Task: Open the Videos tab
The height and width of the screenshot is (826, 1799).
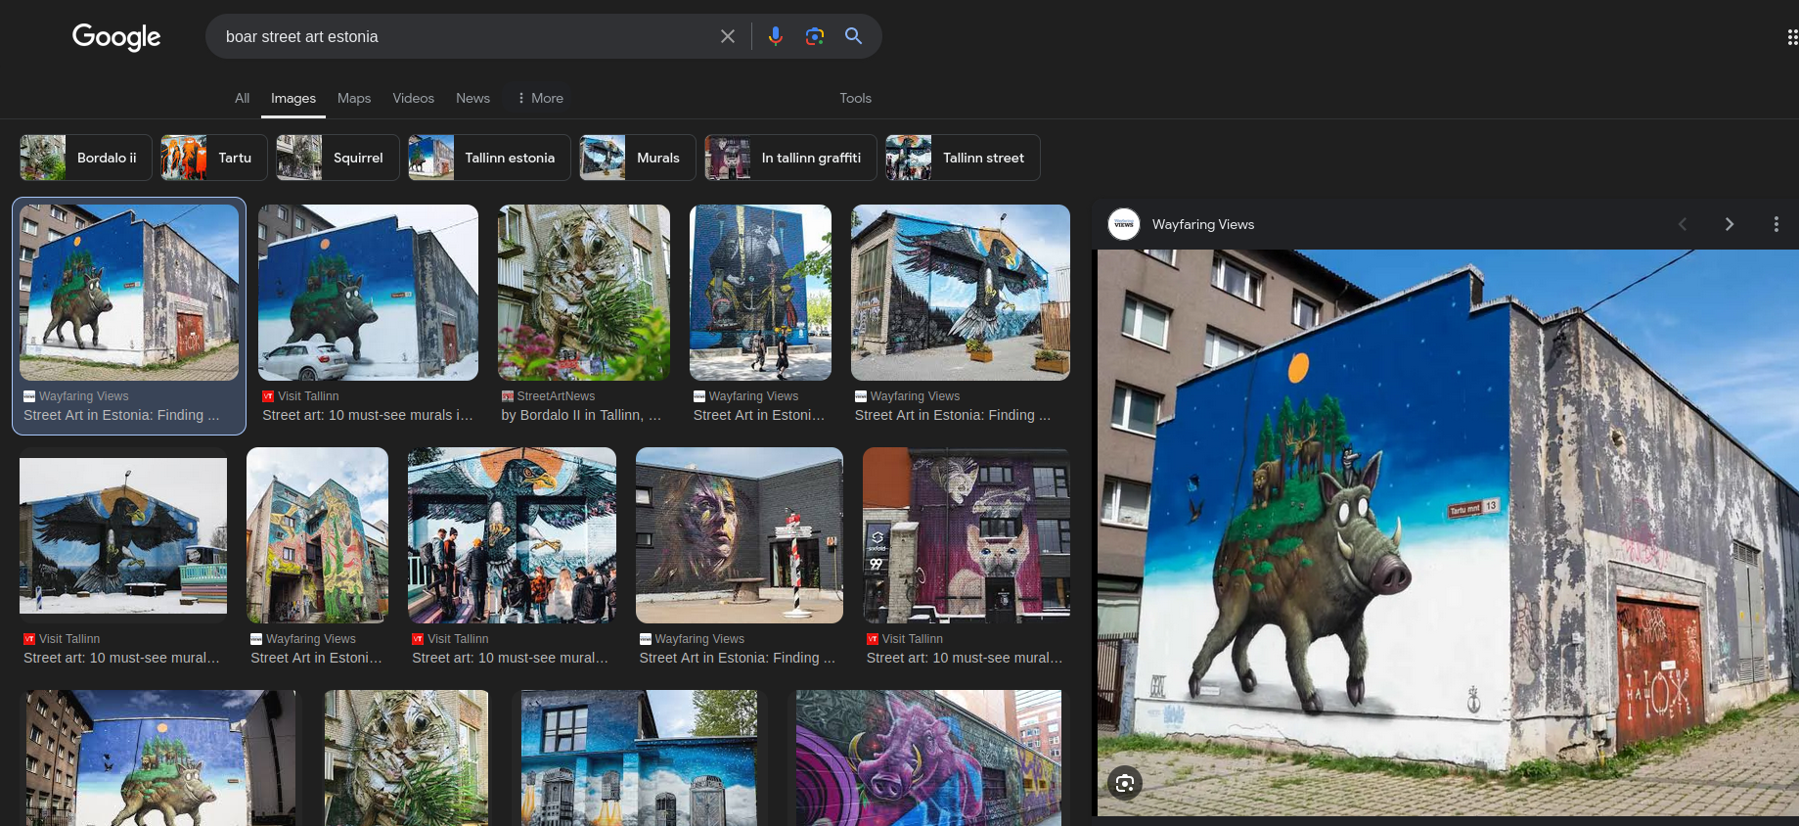Action: coord(413,98)
